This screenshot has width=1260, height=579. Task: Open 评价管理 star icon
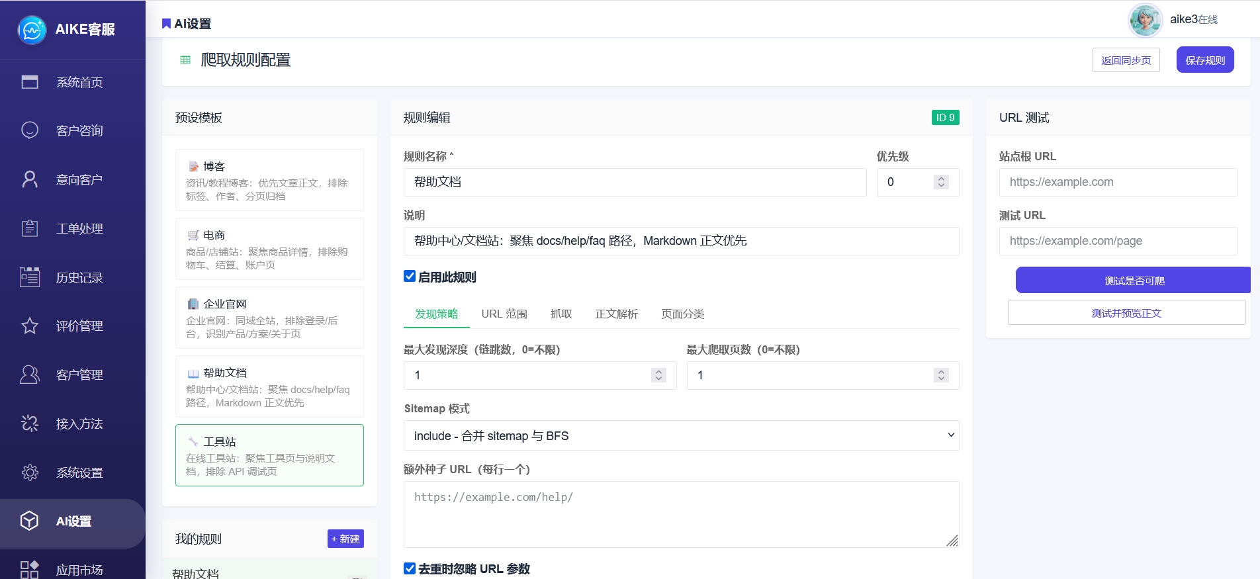[30, 326]
